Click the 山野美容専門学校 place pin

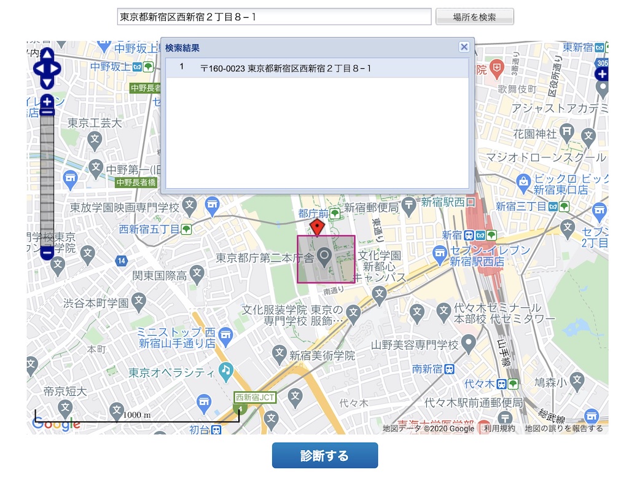point(468,344)
